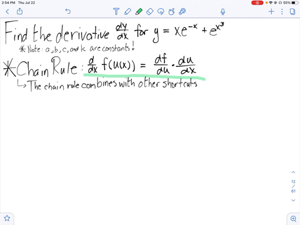Open the page view icon
Image resolution: width=300 pixels, height=225 pixels.
[x=292, y=11]
